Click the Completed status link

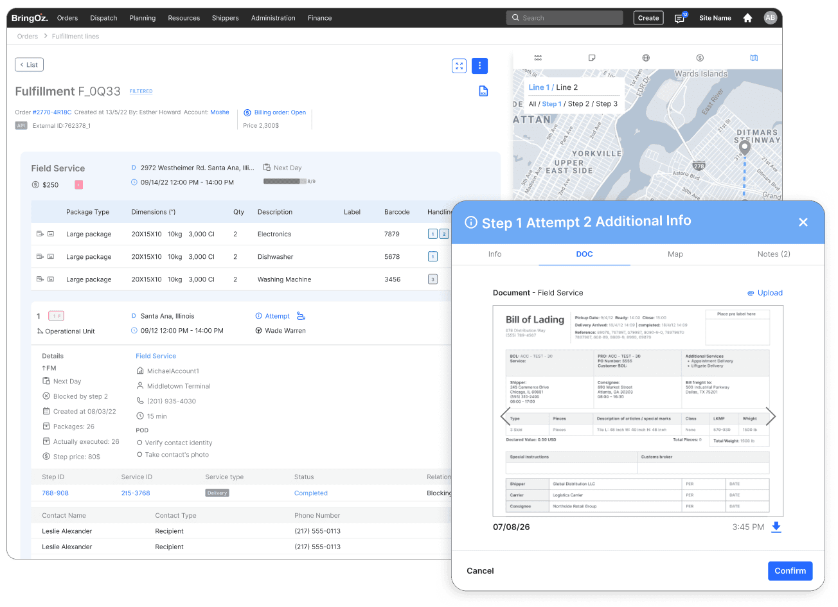click(311, 493)
